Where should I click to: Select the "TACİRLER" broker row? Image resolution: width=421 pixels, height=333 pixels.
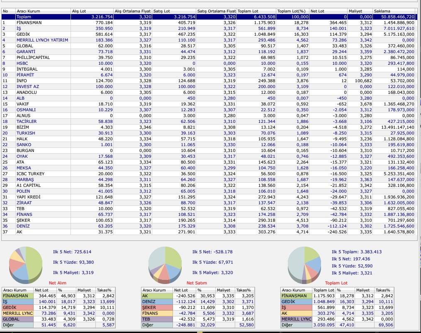pyautogui.click(x=208, y=122)
